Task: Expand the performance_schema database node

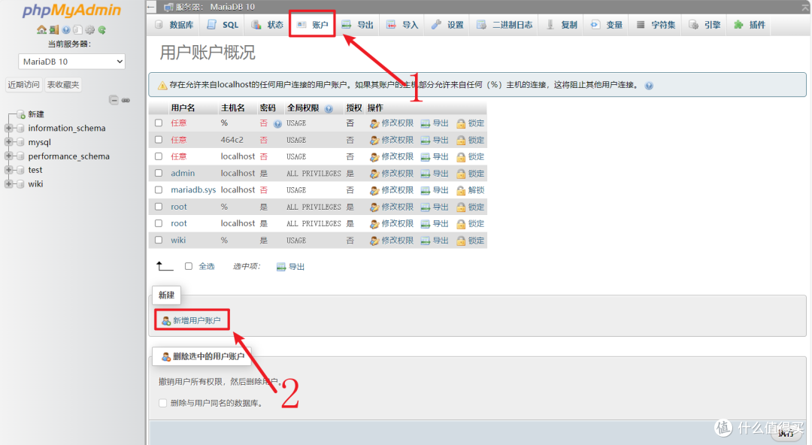Action: (x=8, y=156)
